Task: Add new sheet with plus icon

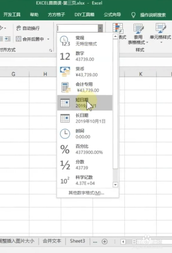Action: coord(105,242)
